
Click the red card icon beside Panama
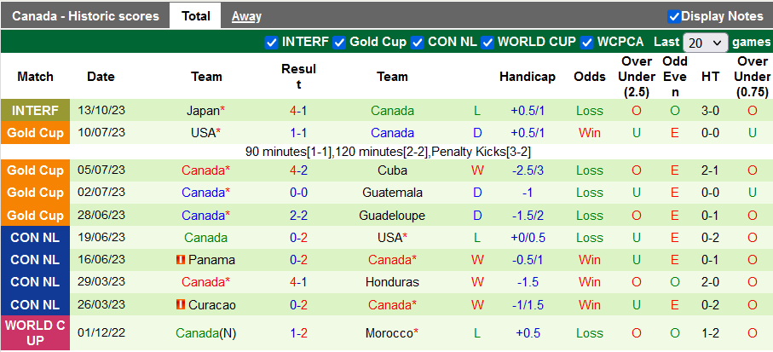pyautogui.click(x=181, y=260)
